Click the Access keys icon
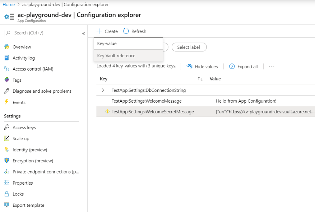 (6, 128)
